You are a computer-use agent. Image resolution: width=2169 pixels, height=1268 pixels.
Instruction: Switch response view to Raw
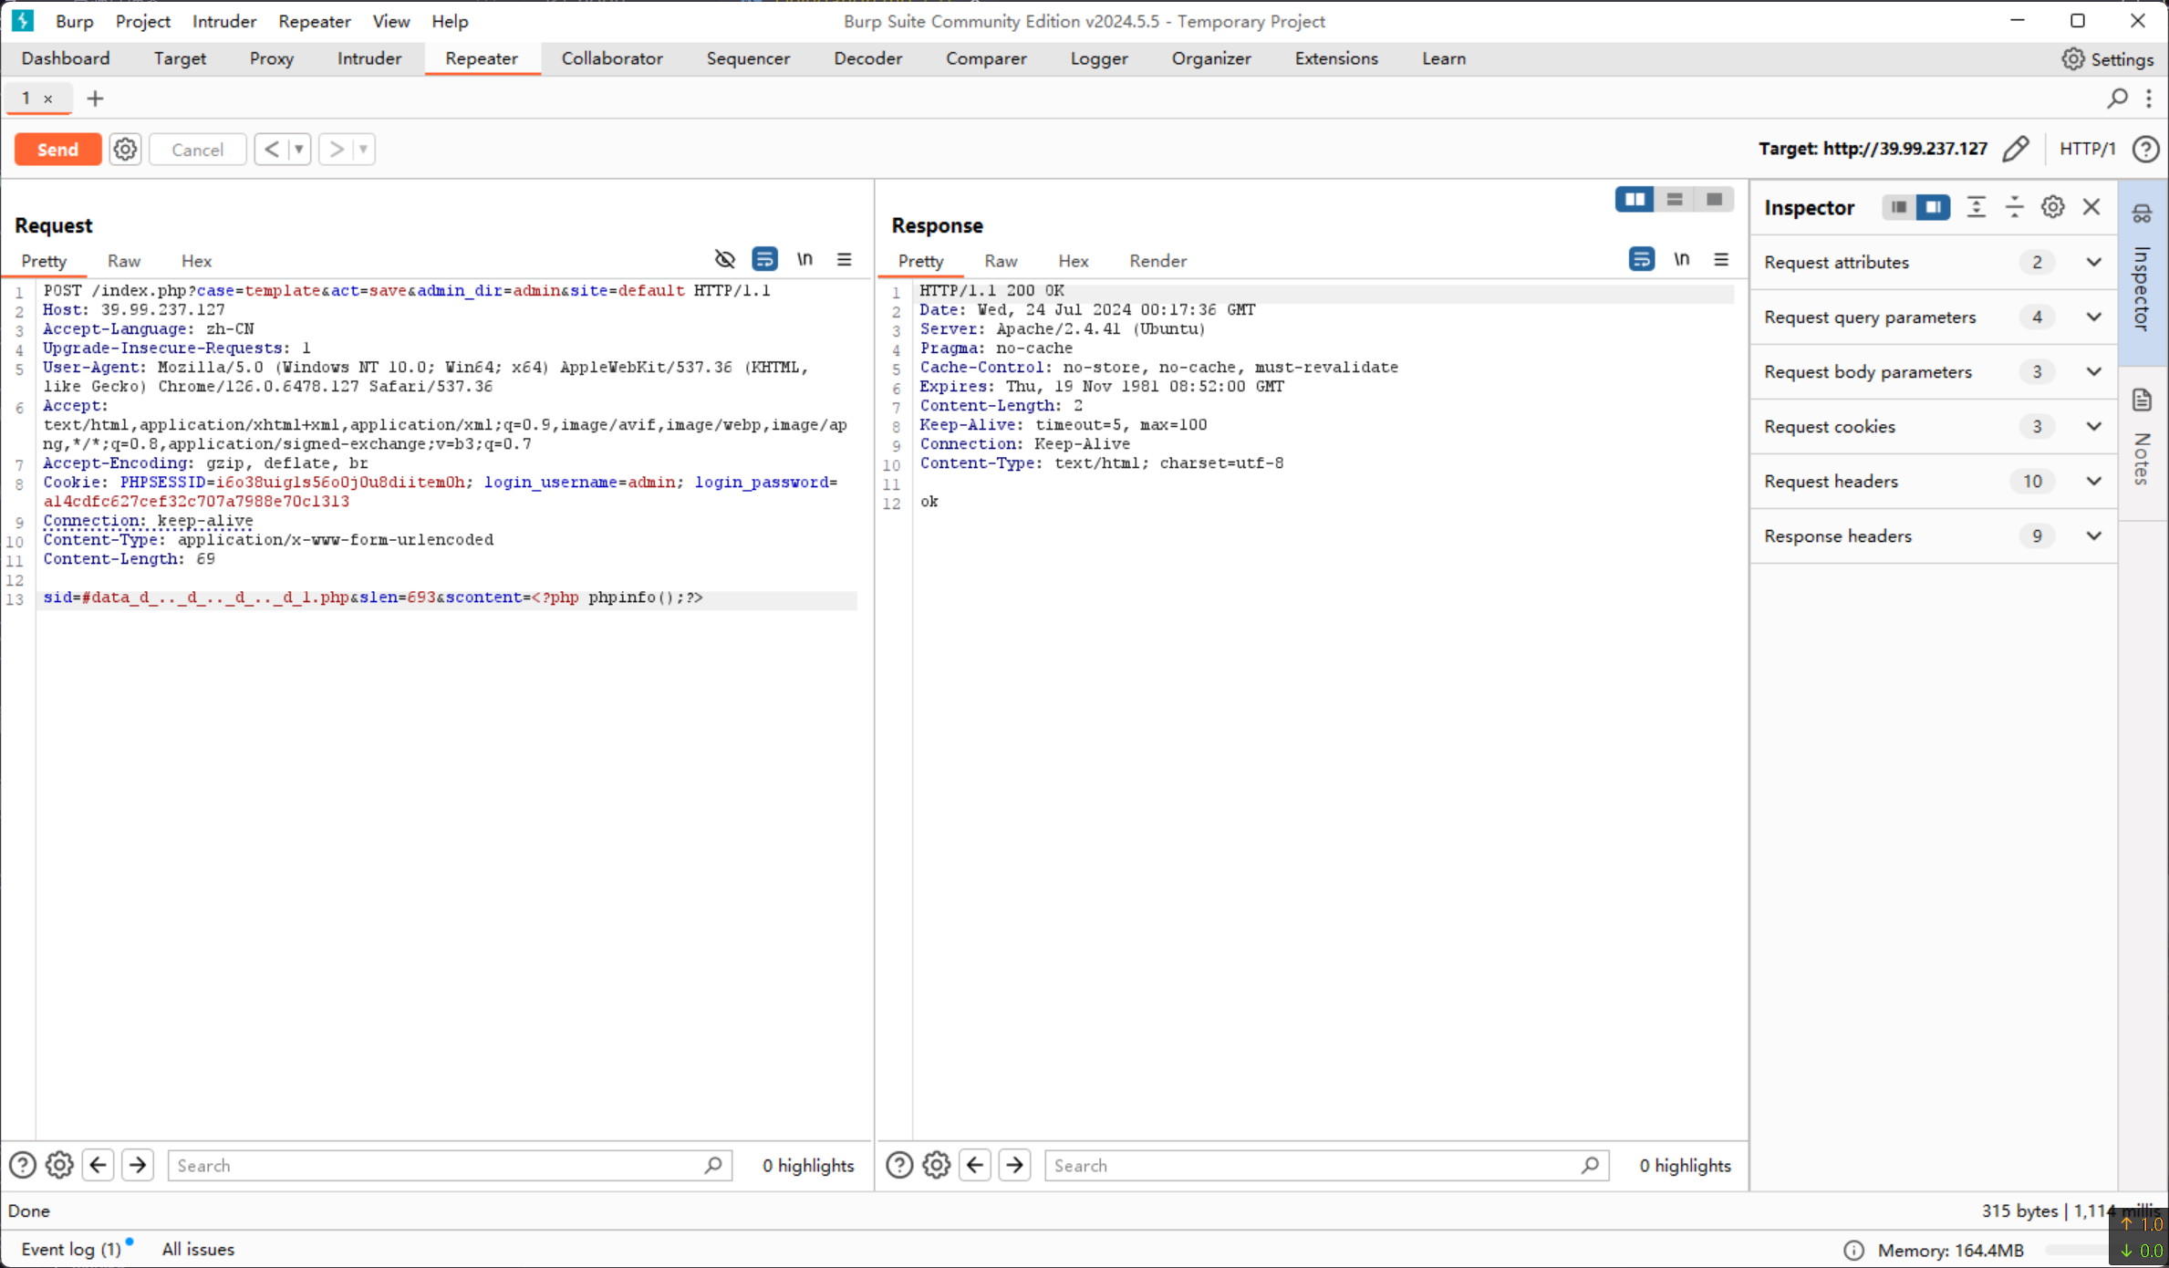pyautogui.click(x=1001, y=261)
